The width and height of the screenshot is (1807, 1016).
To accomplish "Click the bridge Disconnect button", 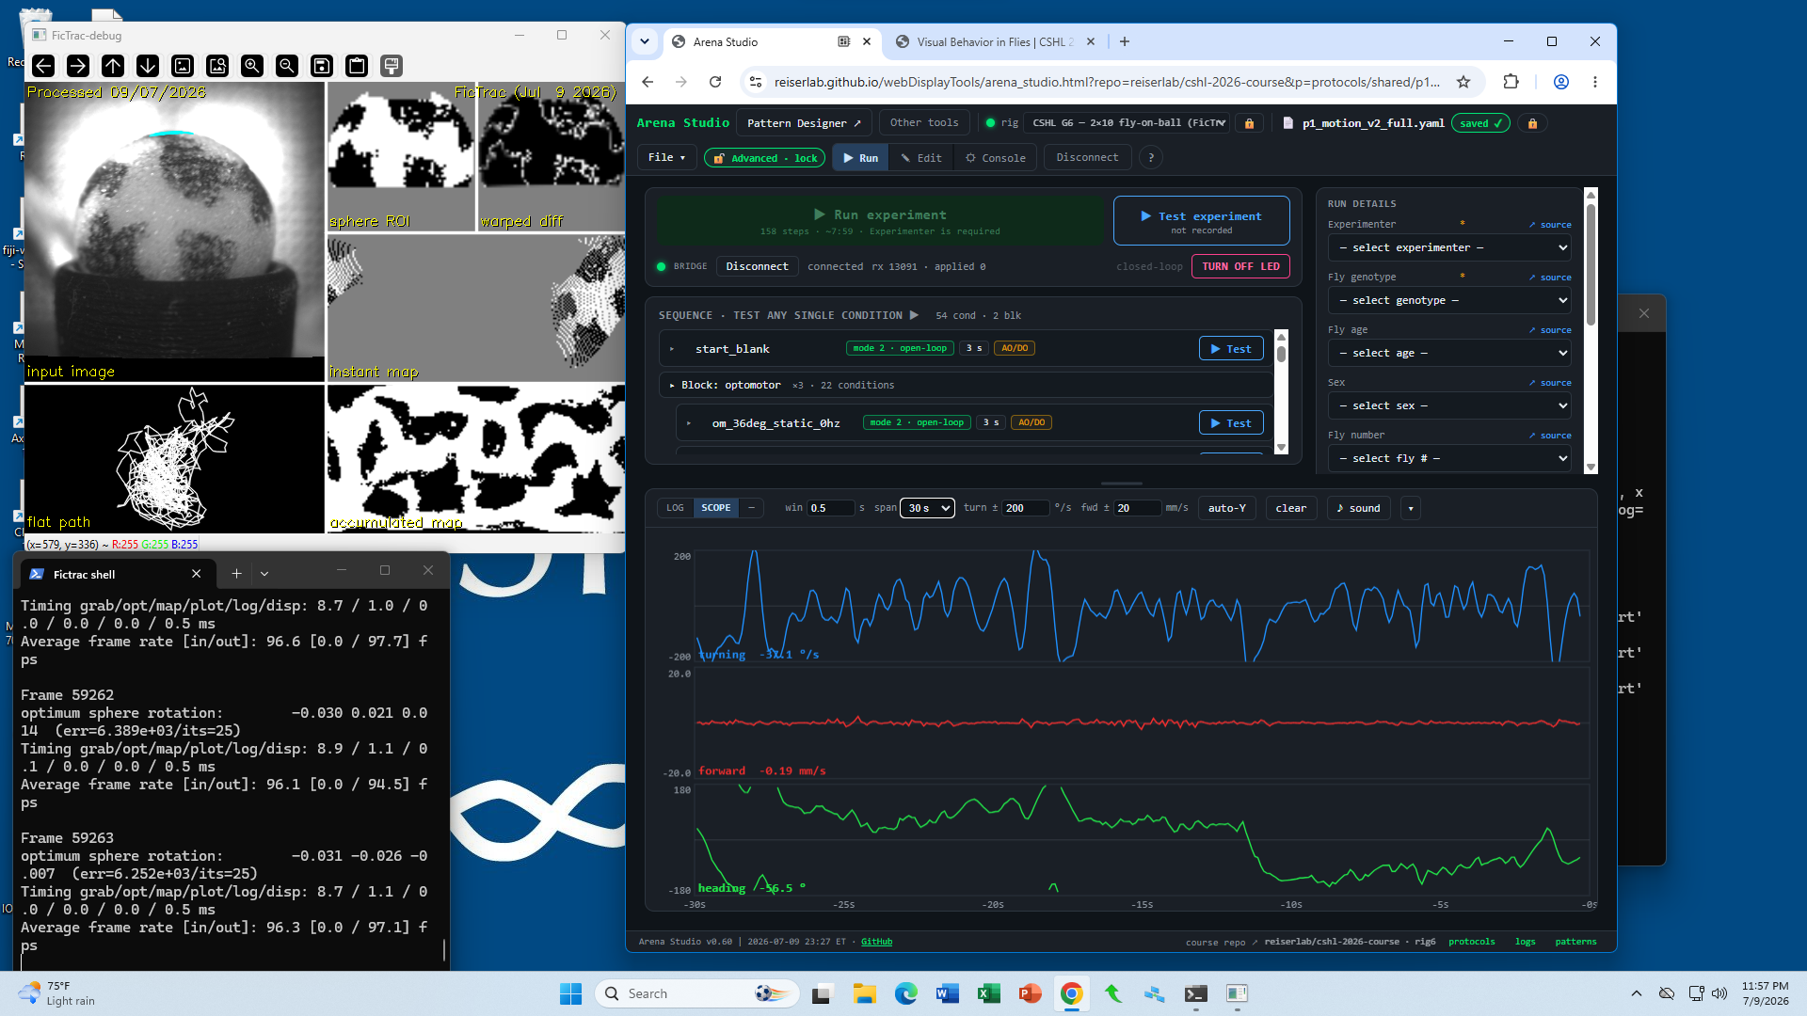I will pyautogui.click(x=757, y=266).
